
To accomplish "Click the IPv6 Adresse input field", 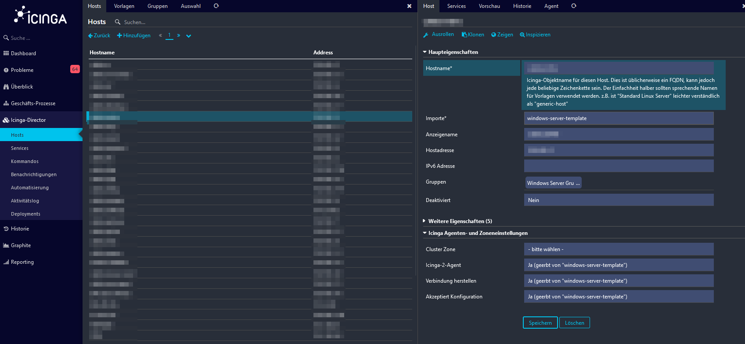I will point(619,166).
